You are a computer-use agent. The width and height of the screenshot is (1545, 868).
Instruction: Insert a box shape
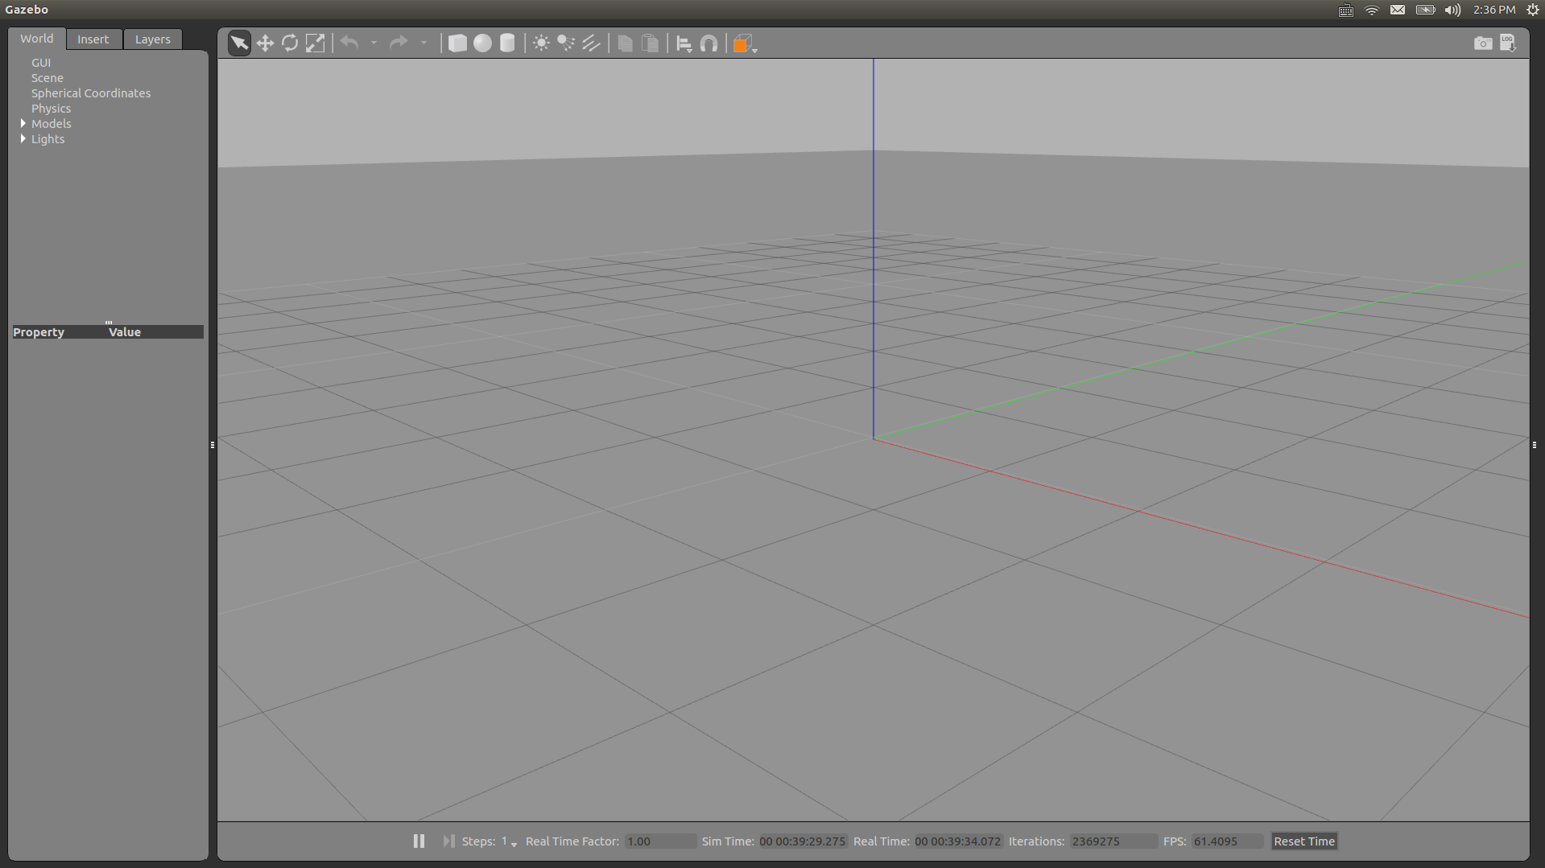(x=457, y=43)
